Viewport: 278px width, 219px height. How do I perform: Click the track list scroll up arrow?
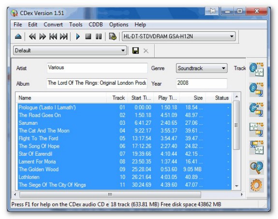[x=236, y=97]
